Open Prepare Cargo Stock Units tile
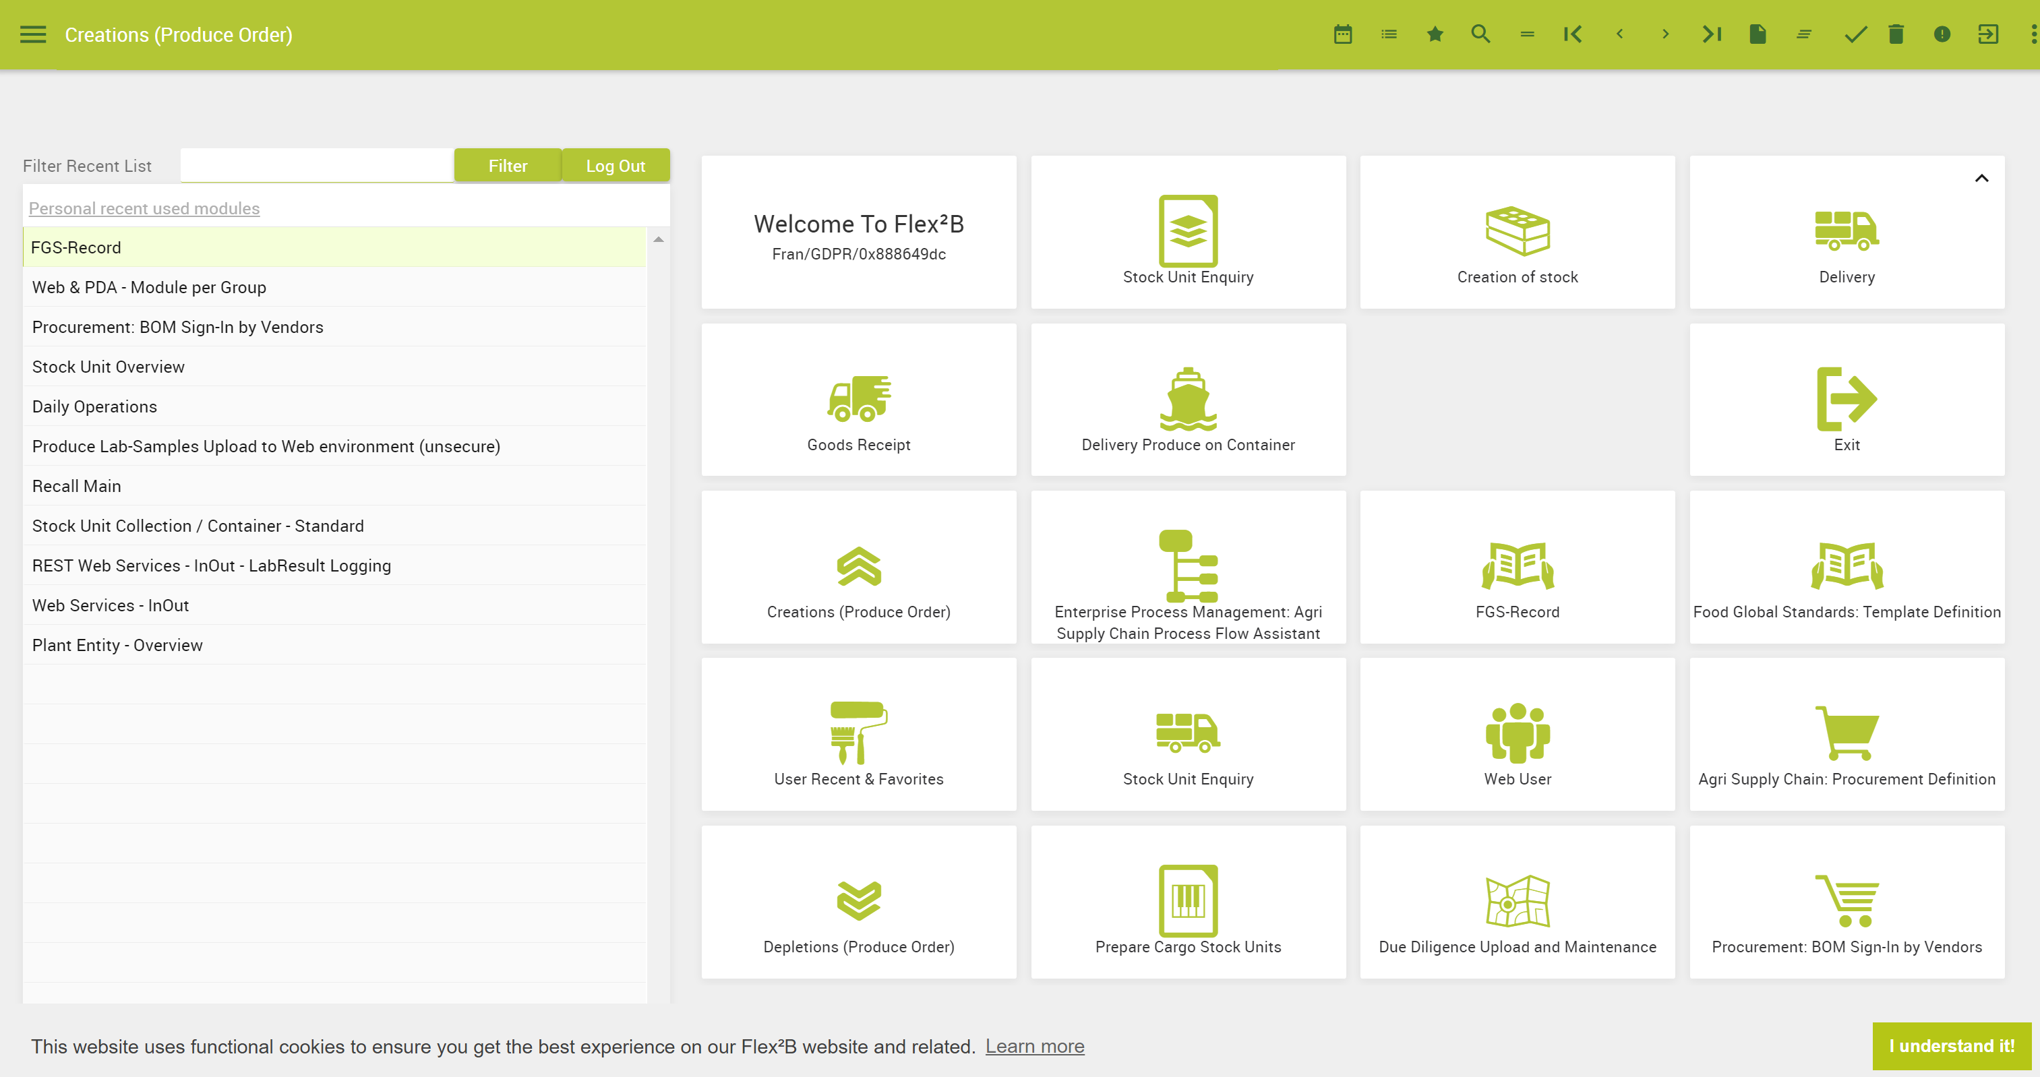 click(x=1188, y=902)
